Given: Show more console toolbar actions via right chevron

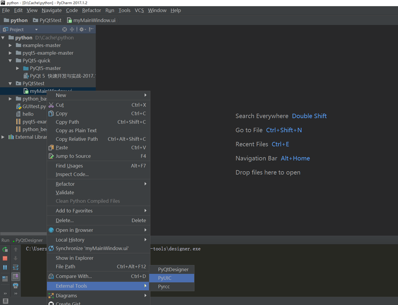Looking at the screenshot, I should (15, 293).
